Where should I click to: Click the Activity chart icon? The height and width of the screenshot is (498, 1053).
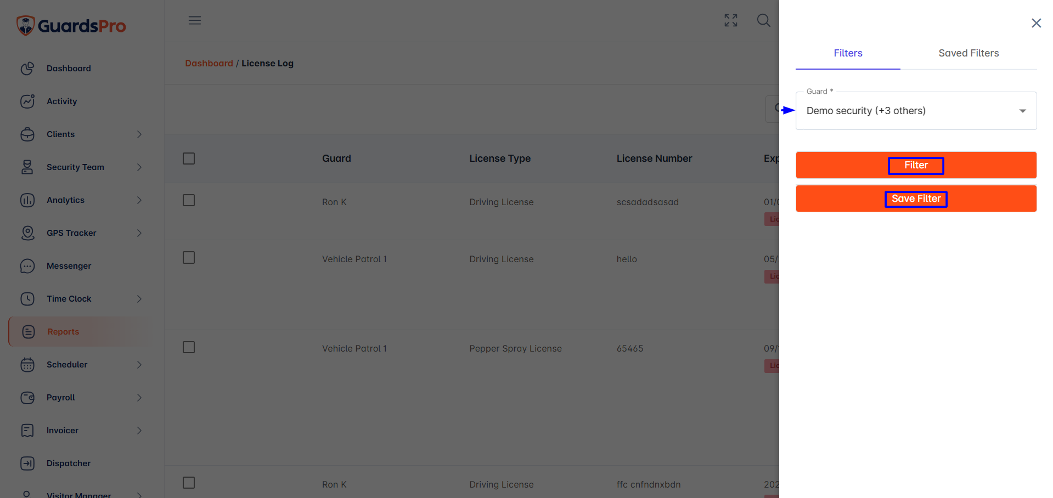[27, 101]
